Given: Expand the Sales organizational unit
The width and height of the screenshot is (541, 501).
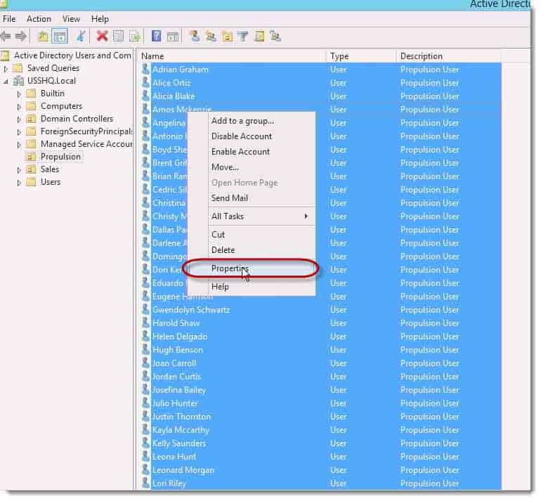Looking at the screenshot, I should [x=19, y=170].
